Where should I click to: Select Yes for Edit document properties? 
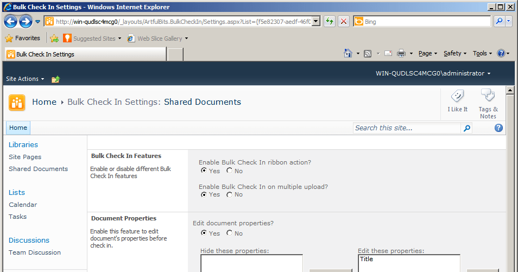[204, 233]
